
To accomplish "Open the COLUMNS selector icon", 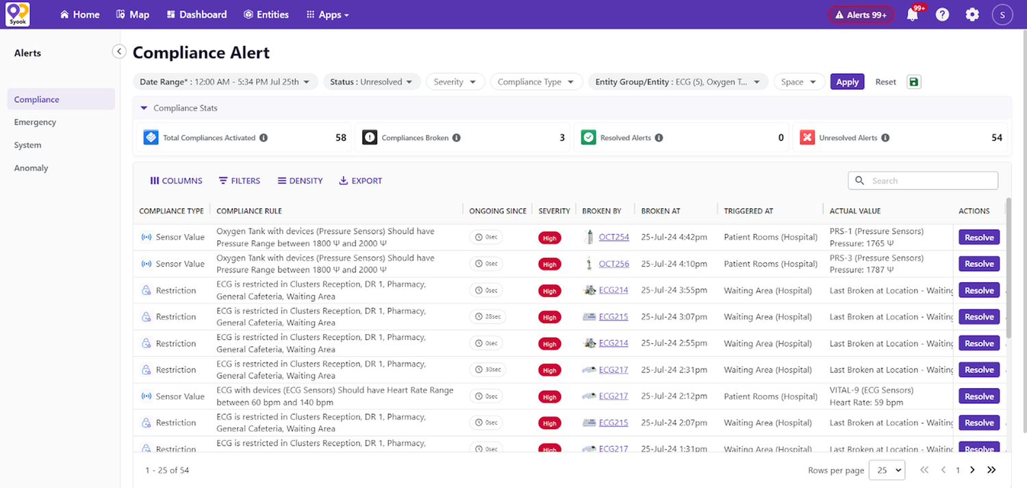I will click(154, 180).
